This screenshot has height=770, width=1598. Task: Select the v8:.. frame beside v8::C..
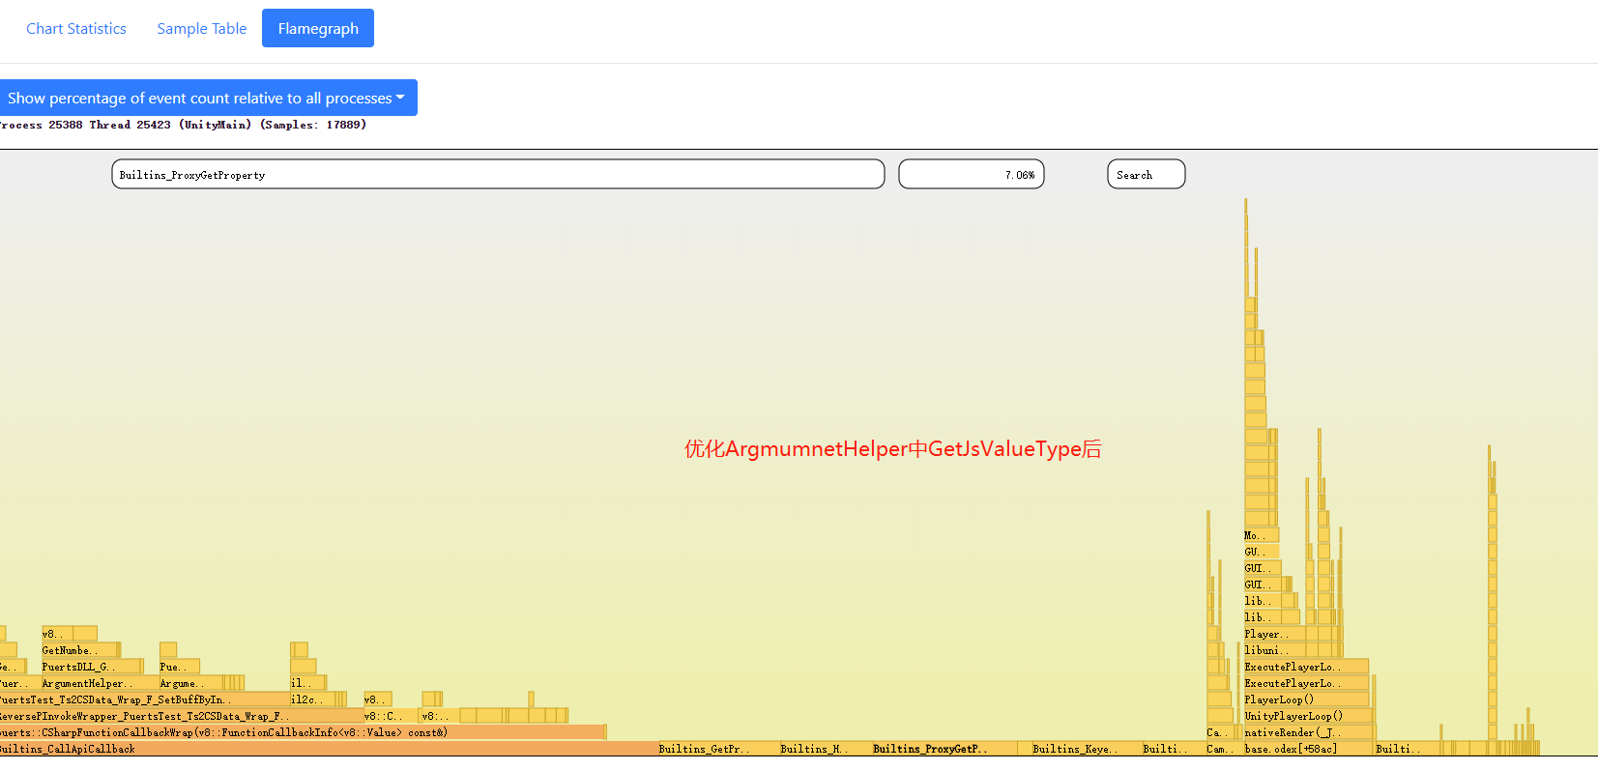tap(440, 716)
